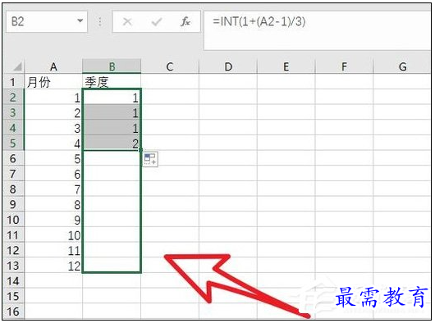Click cell B5 showing quarter 2
The image size is (435, 323).
pyautogui.click(x=112, y=143)
